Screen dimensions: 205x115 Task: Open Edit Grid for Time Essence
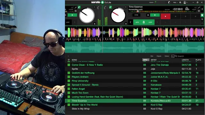click(x=167, y=10)
